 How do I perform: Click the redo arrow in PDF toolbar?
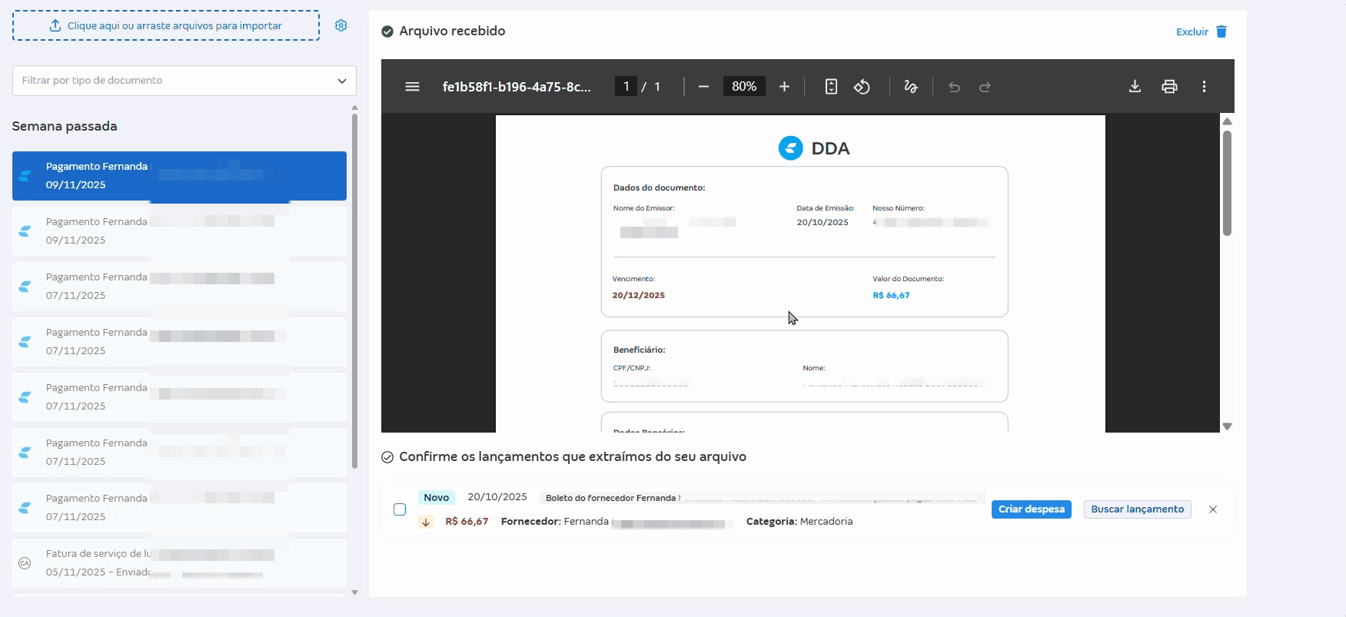click(985, 87)
